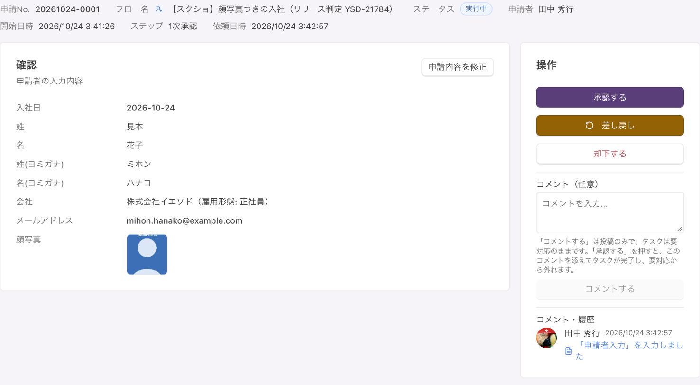Click the 確認 section heading
This screenshot has height=385, width=700.
pyautogui.click(x=27, y=65)
